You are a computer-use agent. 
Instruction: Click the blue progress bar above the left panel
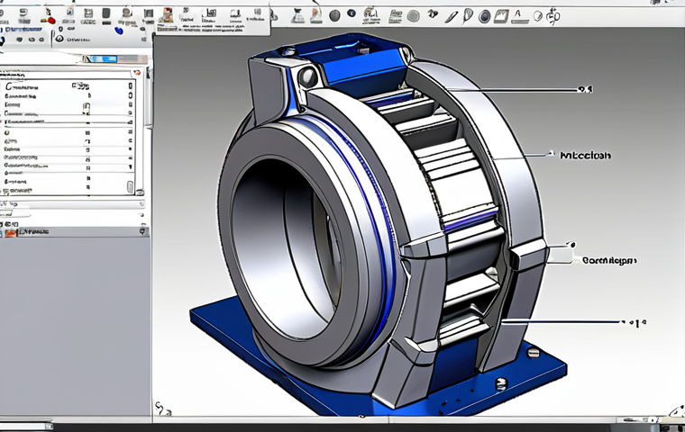tap(105, 58)
